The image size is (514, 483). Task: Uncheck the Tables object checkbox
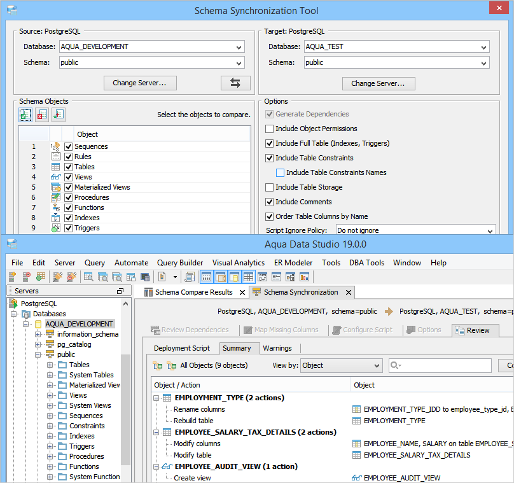point(68,167)
